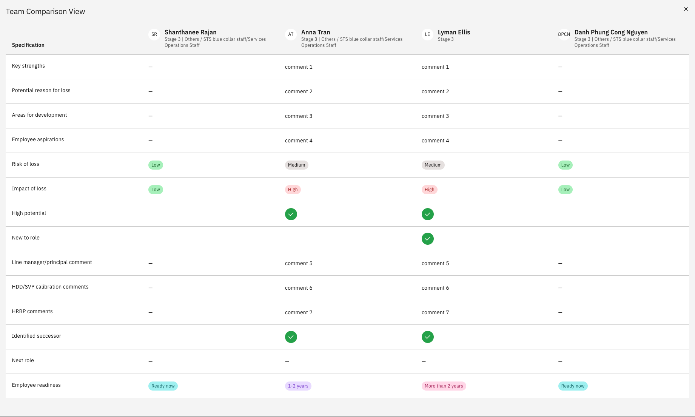Click Danh Nguyen's Low impact of loss badge
This screenshot has height=417, width=695.
click(565, 190)
